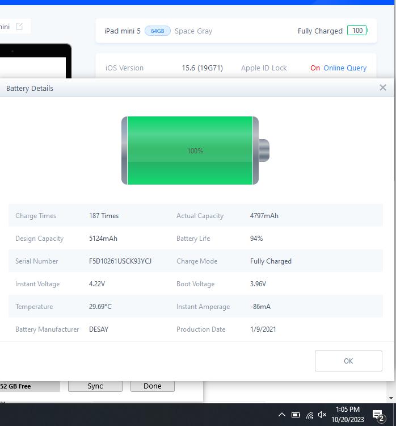Screen dimensions: 396x426
Task: Click the -86mA instant amperage value
Action: coord(260,307)
